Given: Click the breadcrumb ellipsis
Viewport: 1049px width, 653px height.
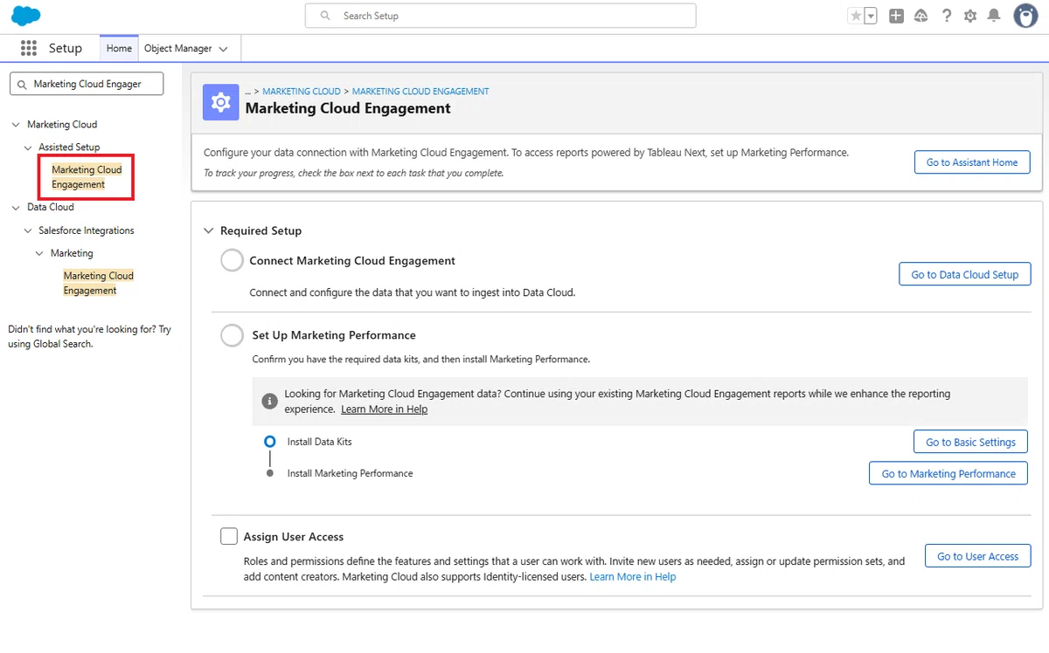Looking at the screenshot, I should (x=248, y=92).
